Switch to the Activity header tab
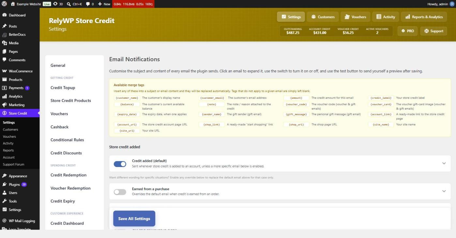Image resolution: width=456 pixels, height=238 pixels. click(x=386, y=17)
